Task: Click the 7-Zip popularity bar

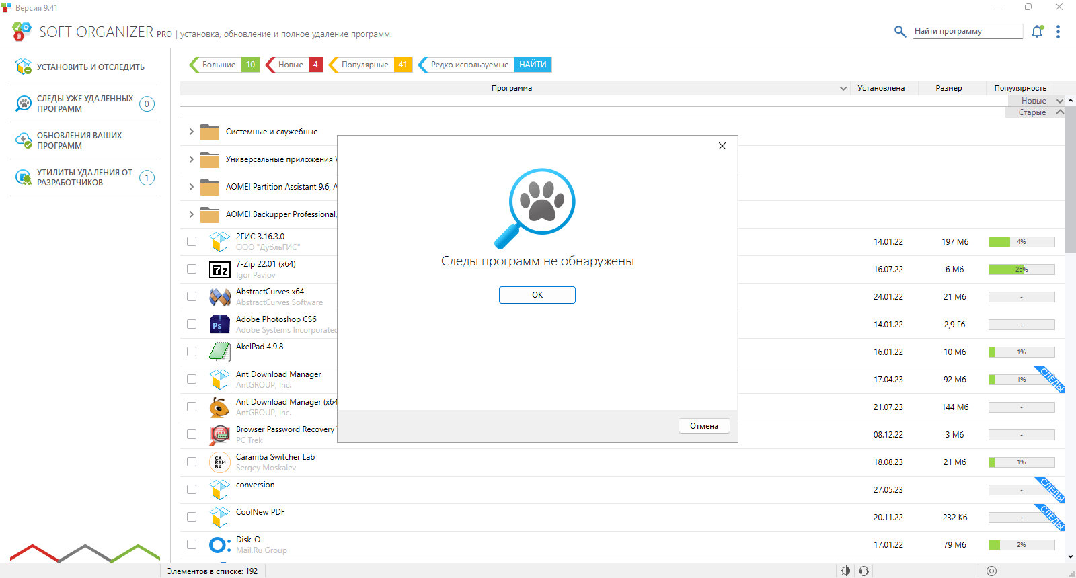Action: (x=1022, y=270)
